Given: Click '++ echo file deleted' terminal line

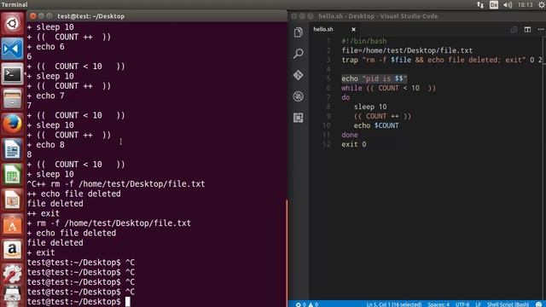Looking at the screenshot, I should coord(74,194).
